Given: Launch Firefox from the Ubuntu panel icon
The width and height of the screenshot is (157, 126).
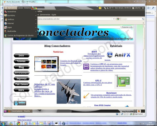Looking at the screenshot, I should tap(33, 8).
